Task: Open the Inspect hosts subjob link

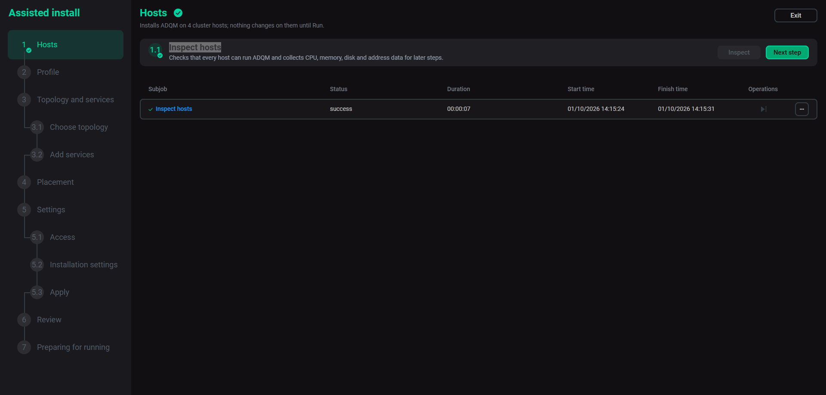Action: click(x=174, y=109)
